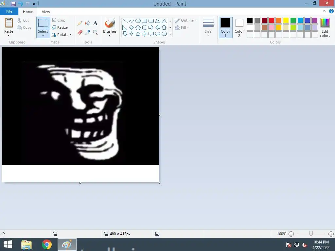This screenshot has width=335, height=251.
Task: Collapse the ribbon with chevron
Action: [x=324, y=11]
